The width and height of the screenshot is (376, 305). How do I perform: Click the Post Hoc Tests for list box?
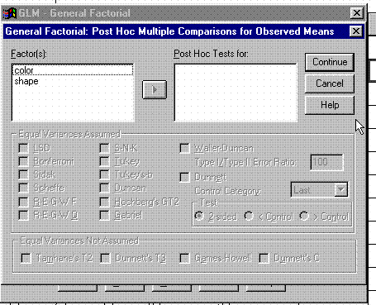(236, 93)
